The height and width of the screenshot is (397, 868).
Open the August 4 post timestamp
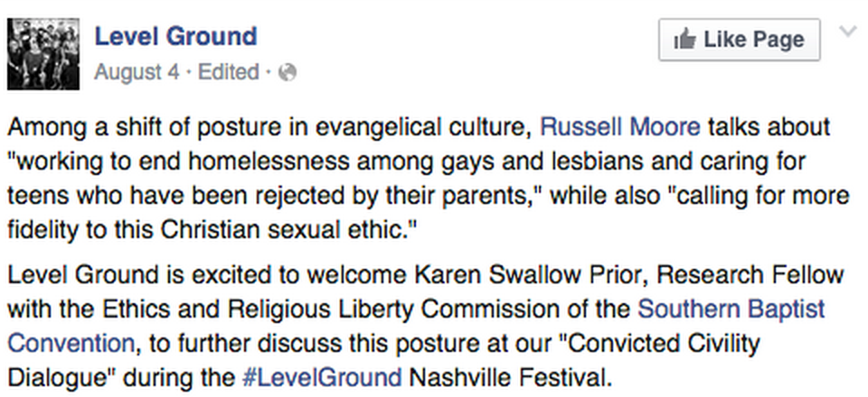coord(137,72)
